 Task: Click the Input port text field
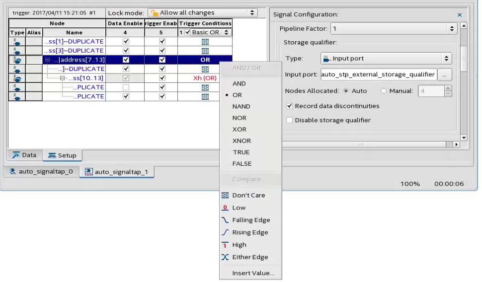coord(378,74)
